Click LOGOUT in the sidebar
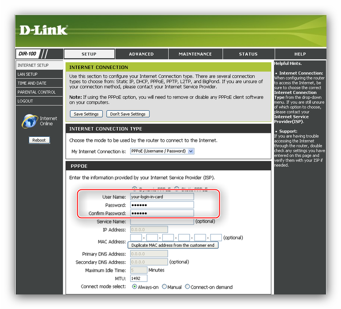This screenshot has width=341, height=309. [x=39, y=101]
